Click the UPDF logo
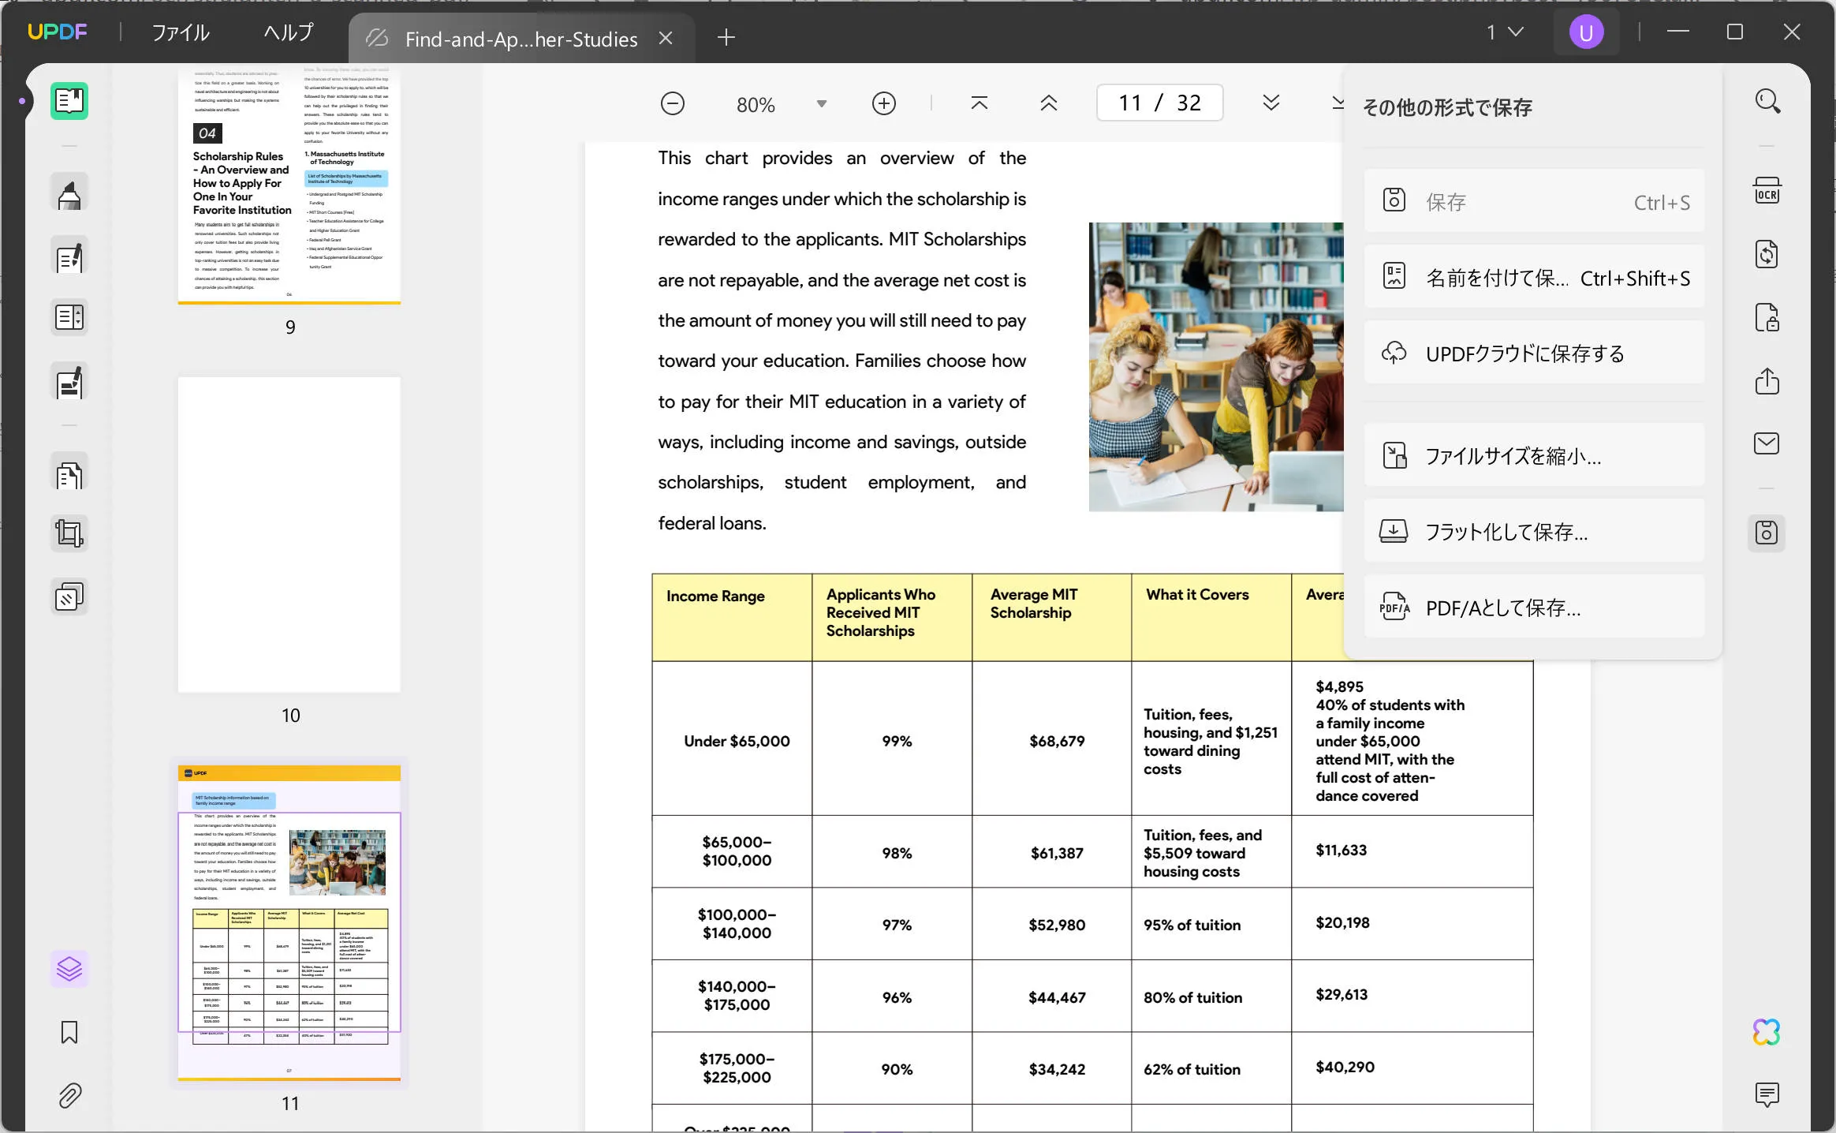 click(57, 32)
